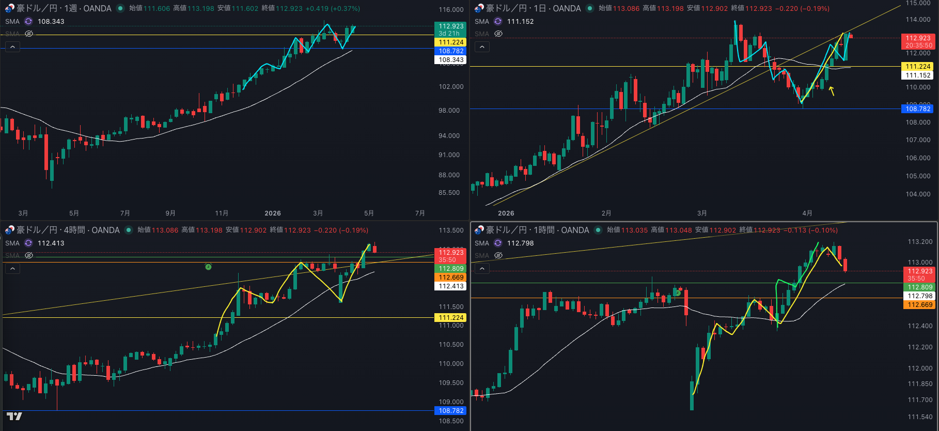Toggle hidden SMA visibility on 4-hour chart
This screenshot has height=431, width=939.
click(29, 255)
